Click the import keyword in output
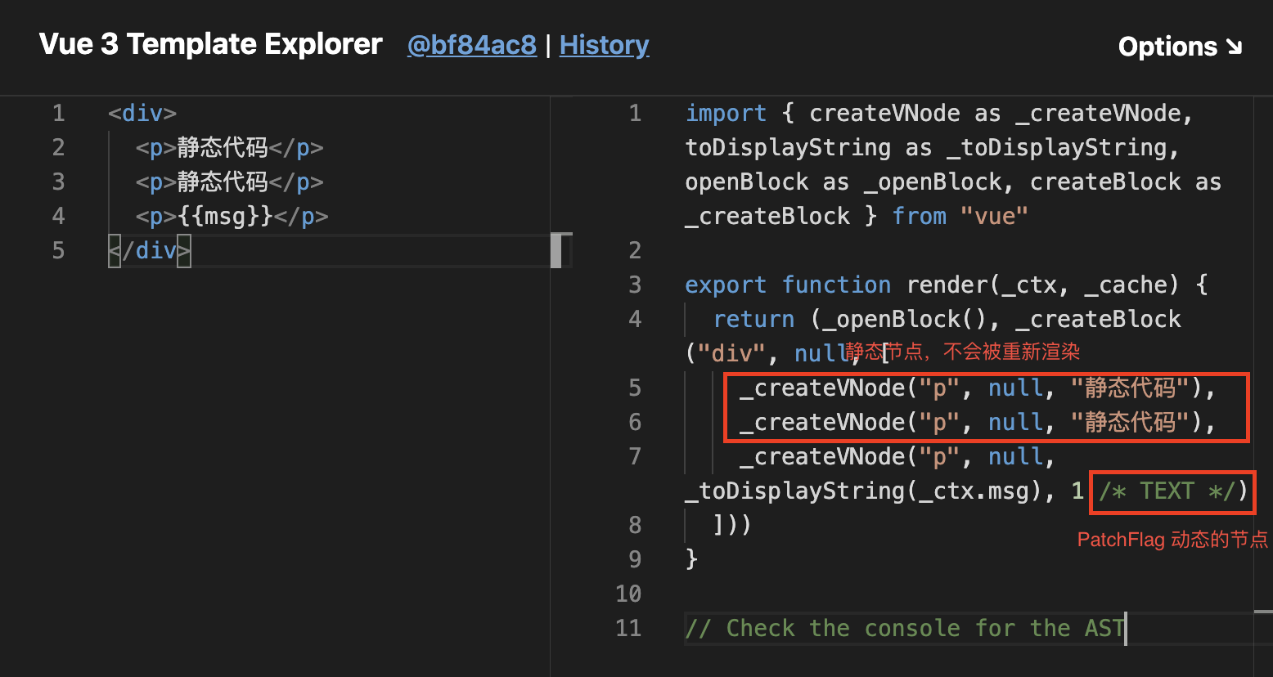The image size is (1273, 677). coord(726,113)
